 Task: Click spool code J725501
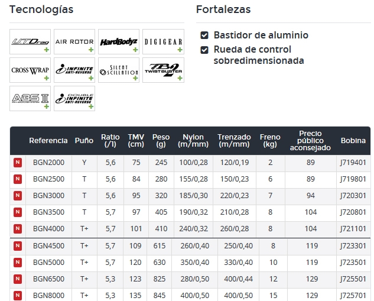pos(353,279)
